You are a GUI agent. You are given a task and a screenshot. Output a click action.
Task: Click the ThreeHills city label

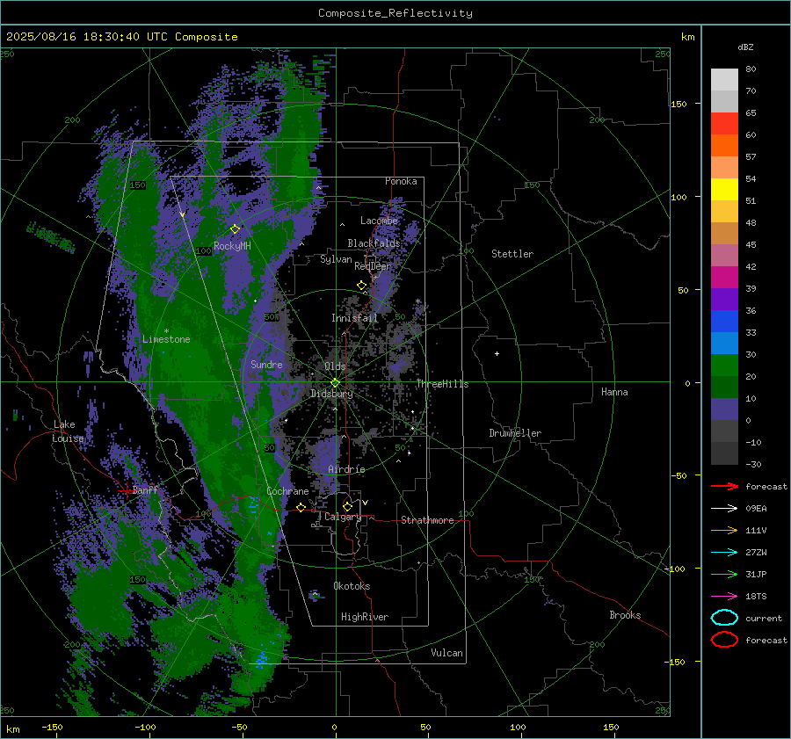(442, 384)
